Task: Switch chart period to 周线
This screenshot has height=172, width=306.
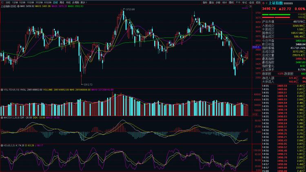Action: (62, 2)
